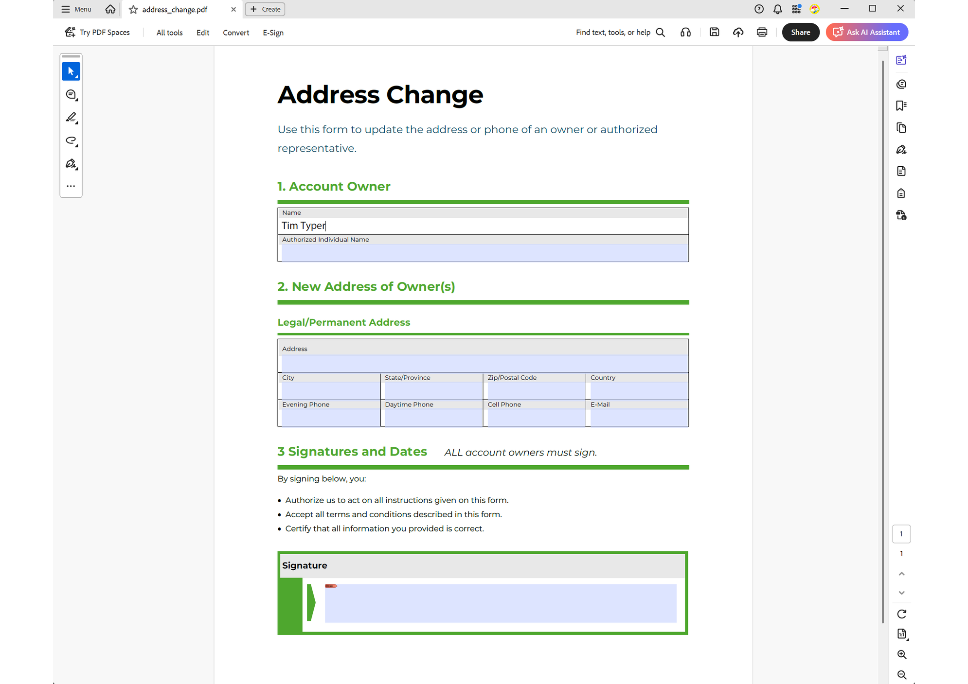Click the Zip/Postal Code field

pos(536,391)
